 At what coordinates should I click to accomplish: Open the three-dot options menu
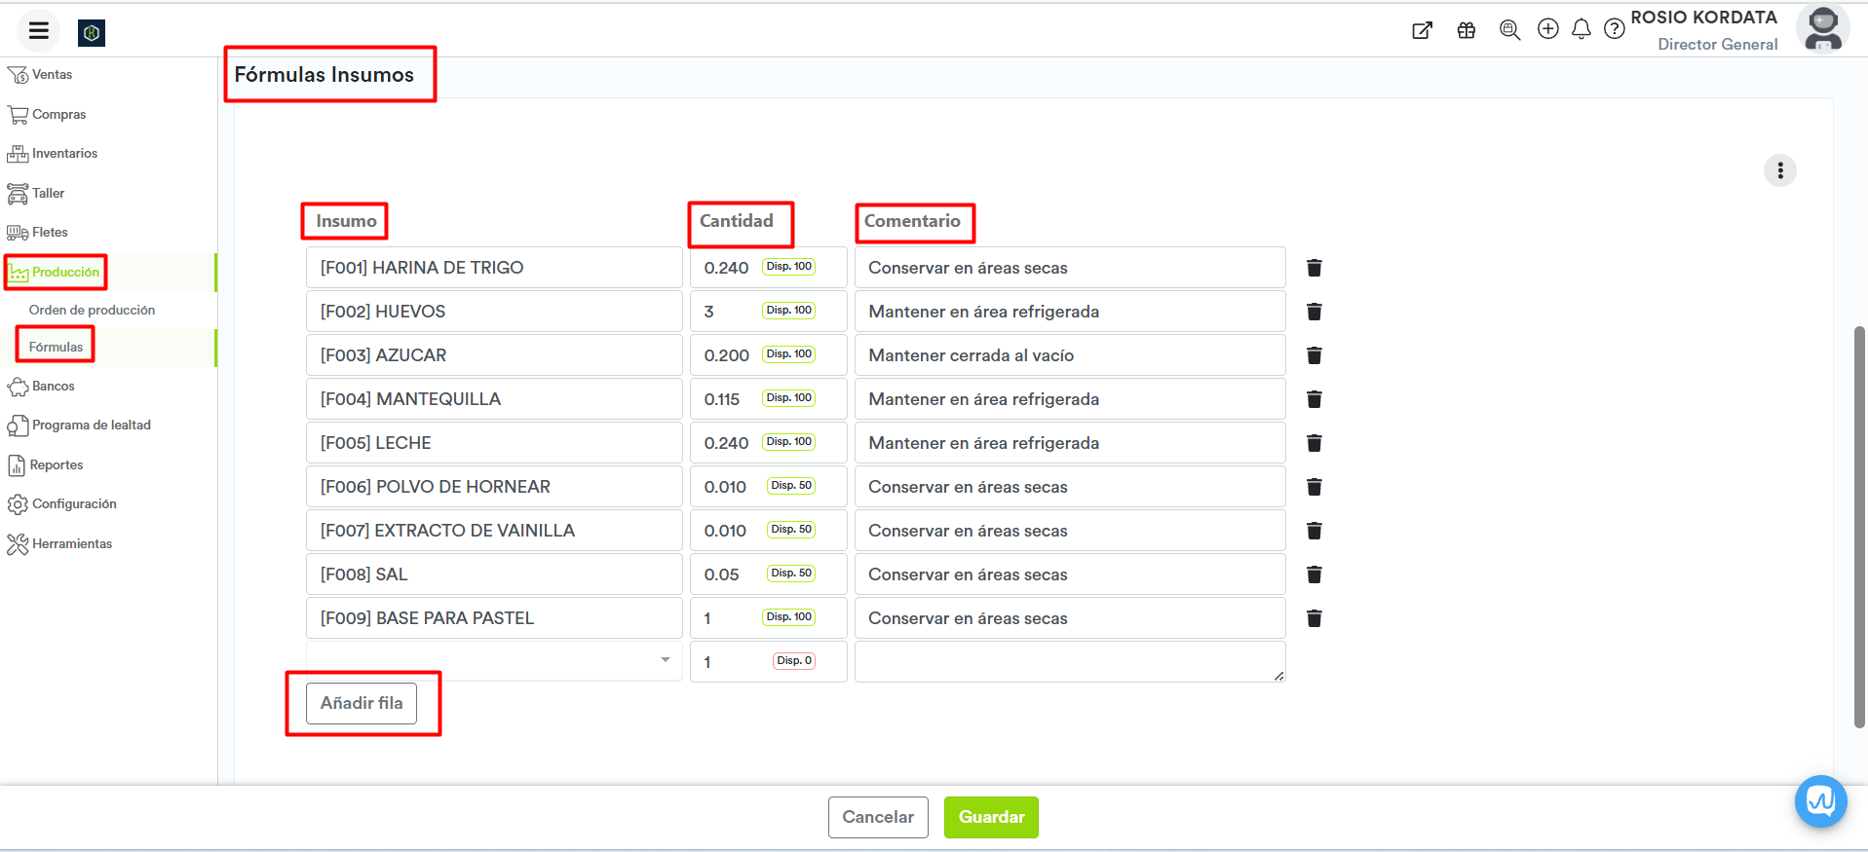tap(1779, 170)
